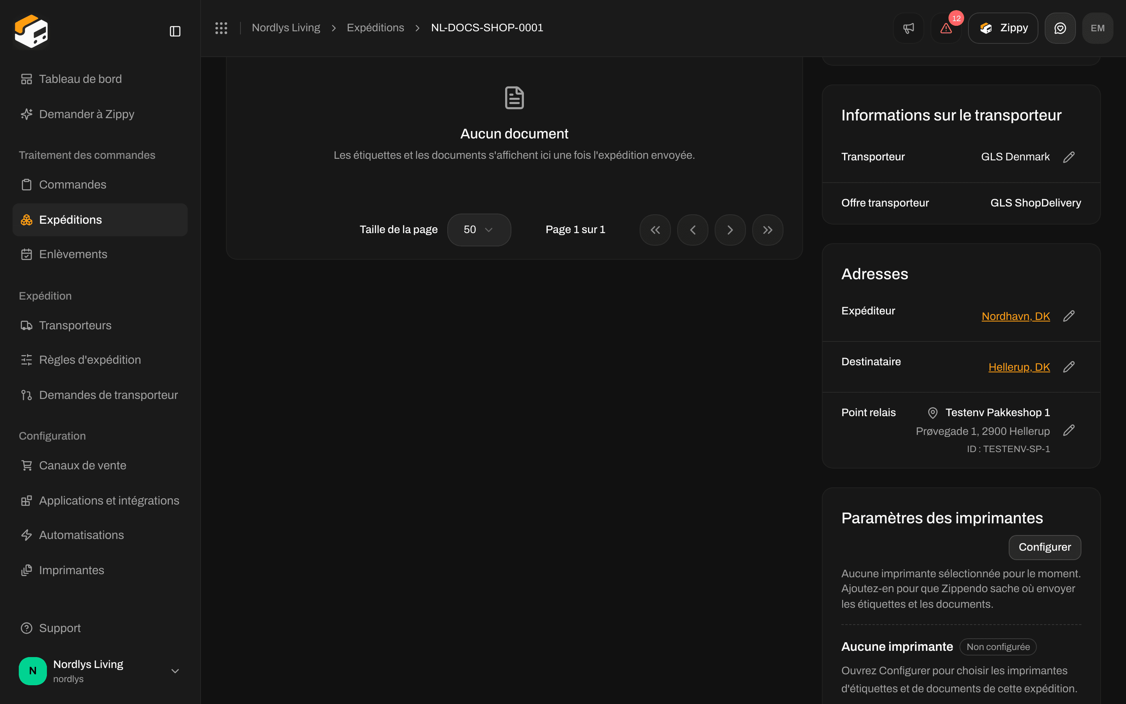This screenshot has width=1126, height=704.
Task: Open Demandes de transporteur
Action: [100, 395]
